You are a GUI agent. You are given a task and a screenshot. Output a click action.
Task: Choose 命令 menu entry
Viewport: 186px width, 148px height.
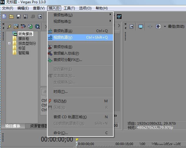pyautogui.click(x=80, y=133)
